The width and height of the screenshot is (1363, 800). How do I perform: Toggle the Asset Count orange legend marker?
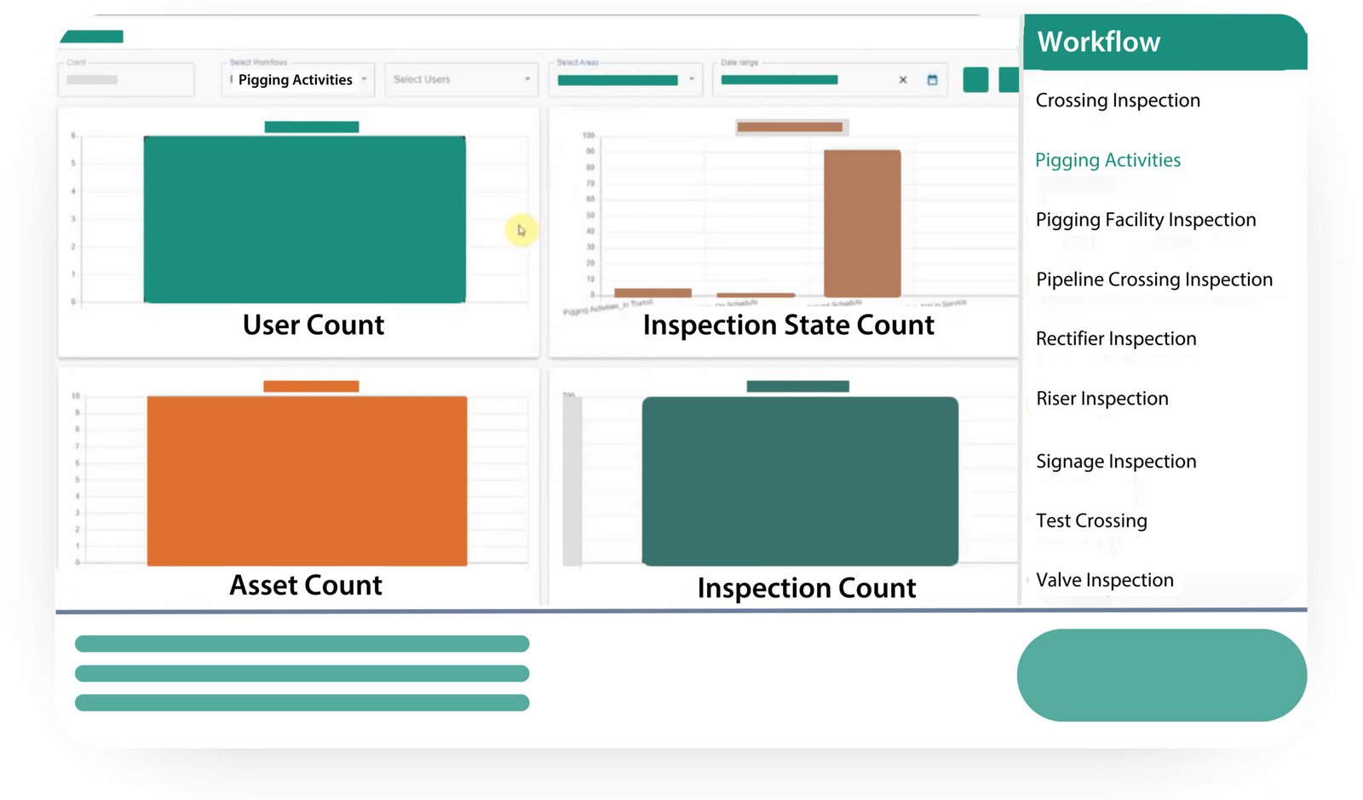coord(311,387)
